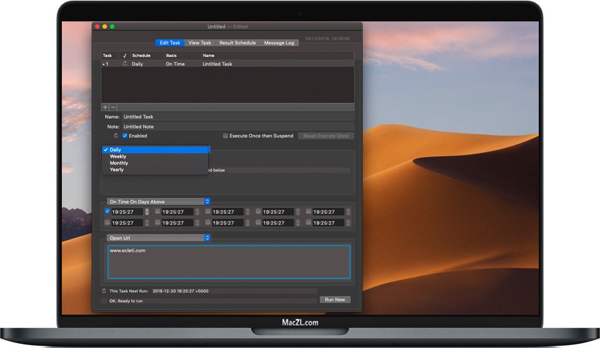Toggle the Enabled checkbox
This screenshot has height=348, width=600.
(x=124, y=135)
